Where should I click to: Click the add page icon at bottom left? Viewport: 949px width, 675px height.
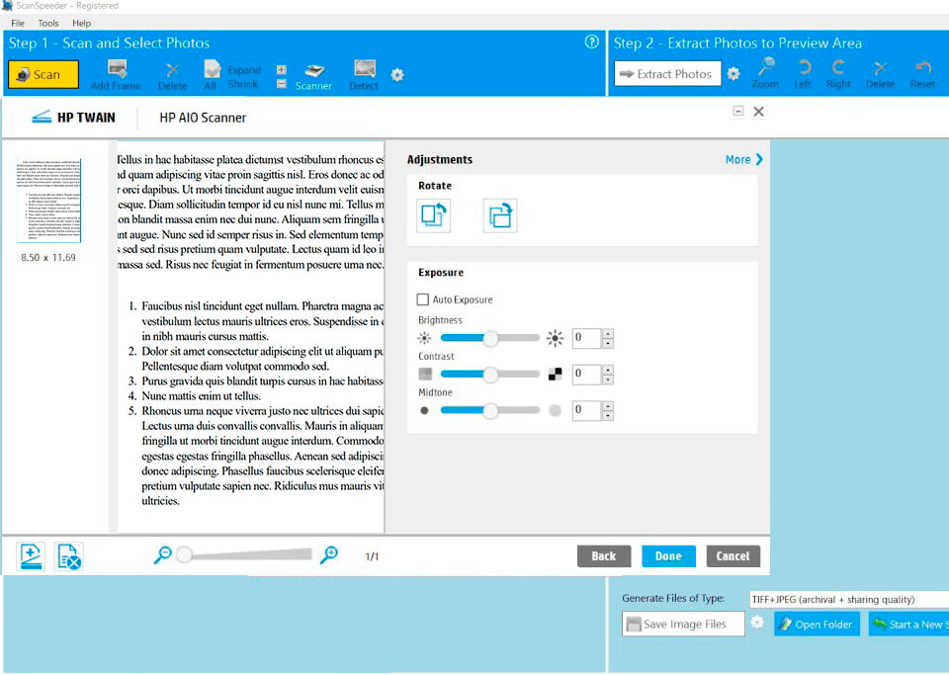[x=30, y=555]
